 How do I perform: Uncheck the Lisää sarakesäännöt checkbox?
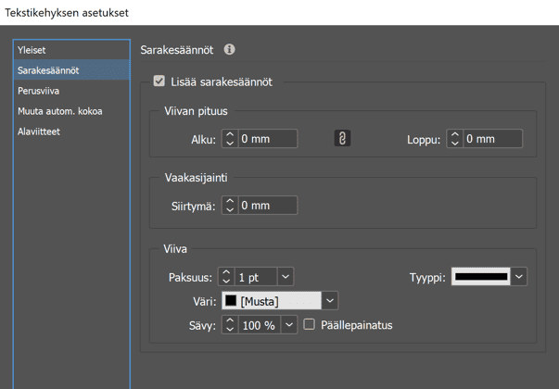pos(159,82)
